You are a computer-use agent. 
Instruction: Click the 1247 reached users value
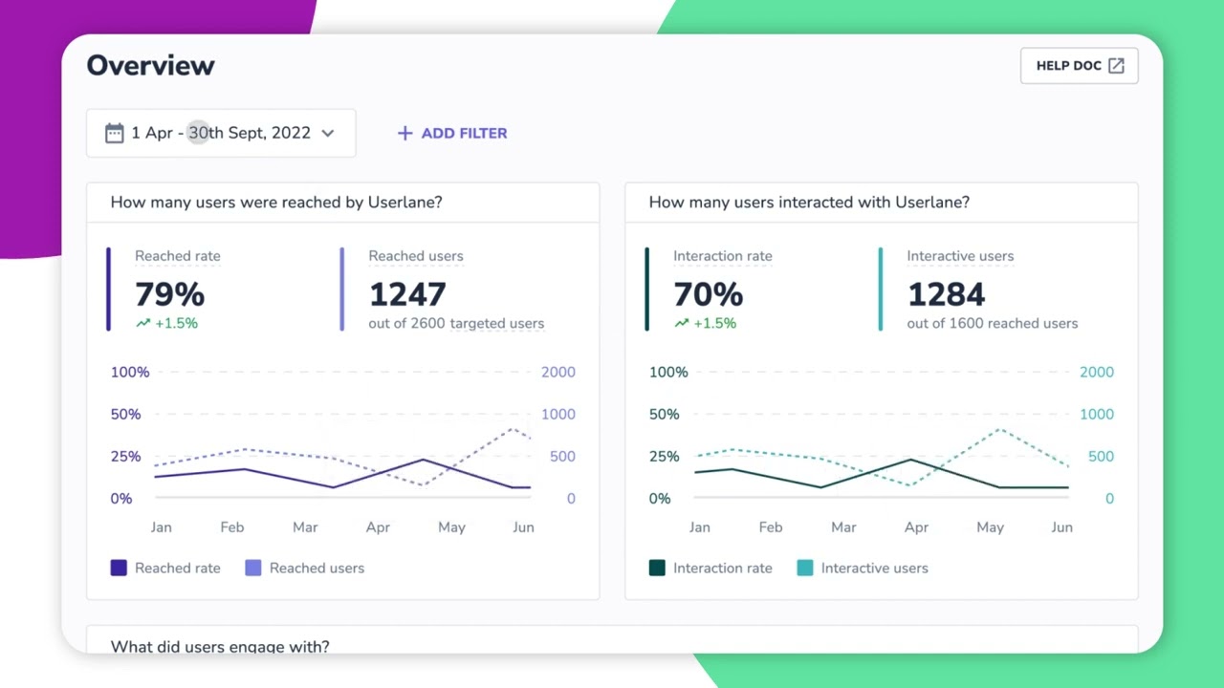[407, 294]
